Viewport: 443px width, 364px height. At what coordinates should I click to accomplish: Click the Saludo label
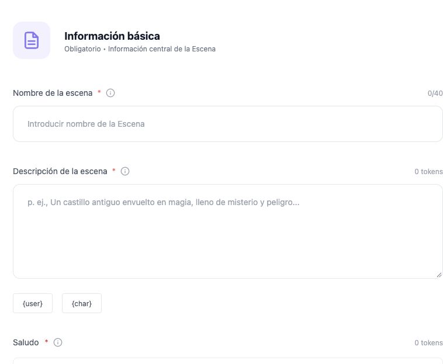(26, 342)
